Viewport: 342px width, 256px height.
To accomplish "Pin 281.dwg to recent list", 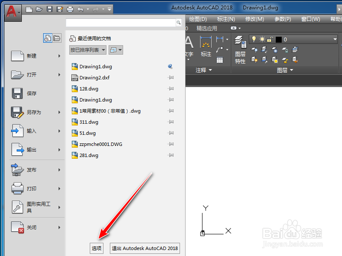I will pos(171,155).
